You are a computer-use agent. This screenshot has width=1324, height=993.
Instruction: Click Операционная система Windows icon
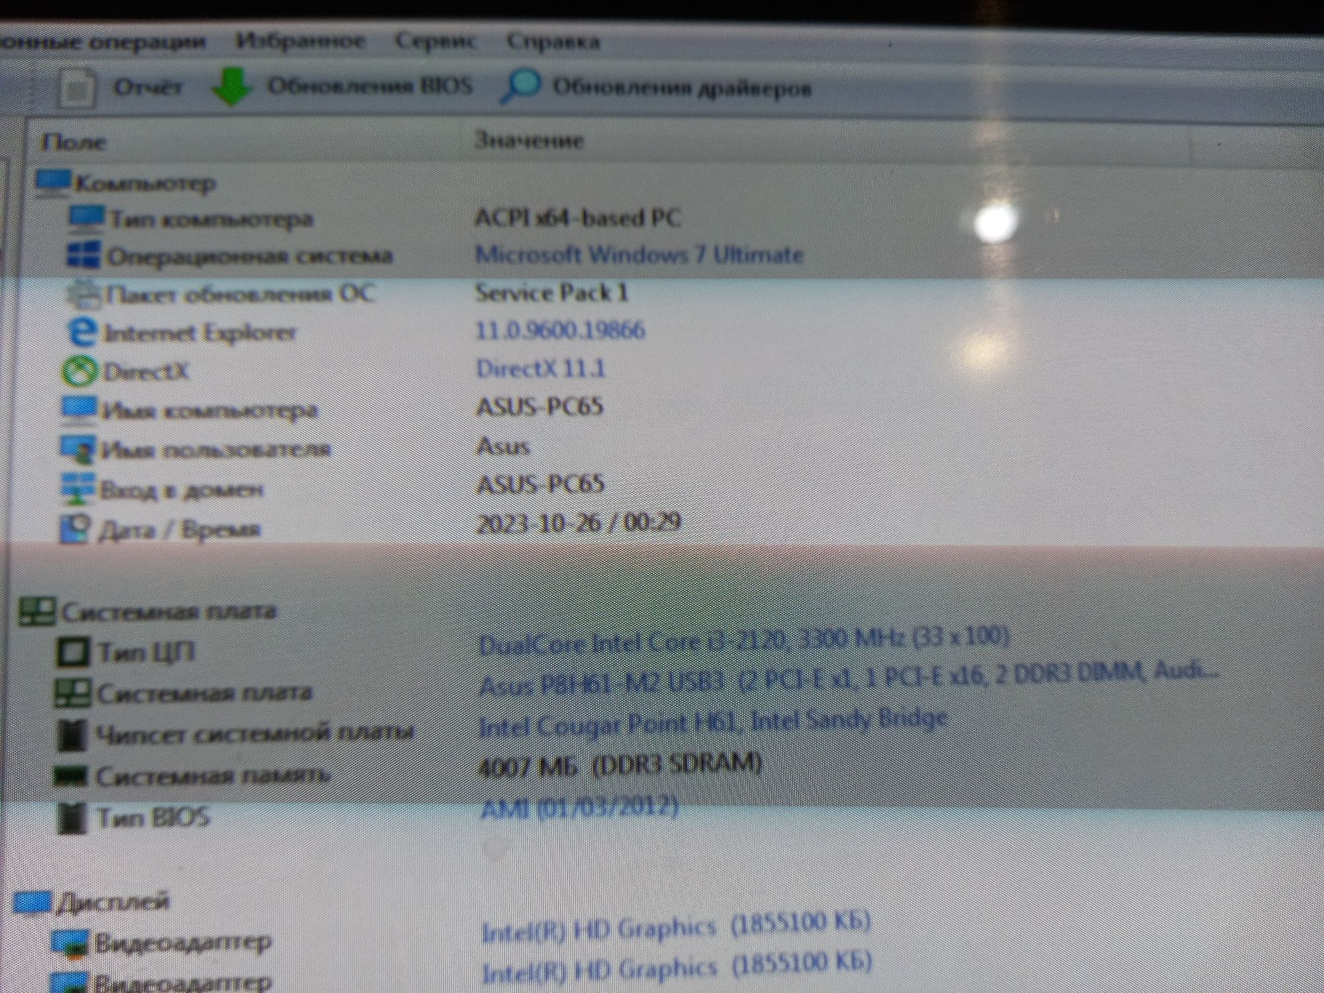pos(84,256)
